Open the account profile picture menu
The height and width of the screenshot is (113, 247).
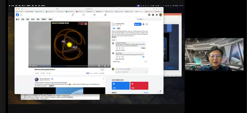[x=161, y=15]
